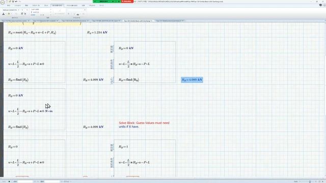Select the RA:=root(...) definition region

click(x=32, y=33)
